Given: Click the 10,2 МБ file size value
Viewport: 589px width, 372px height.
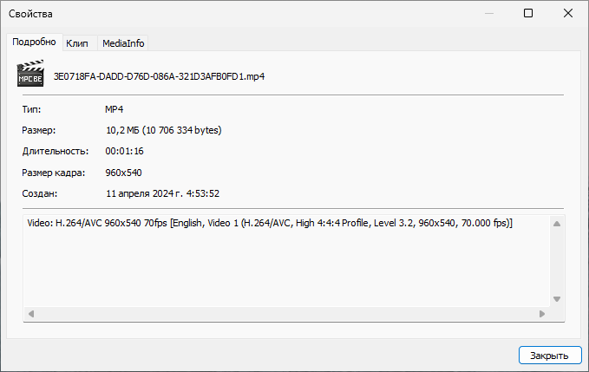Looking at the screenshot, I should (163, 130).
